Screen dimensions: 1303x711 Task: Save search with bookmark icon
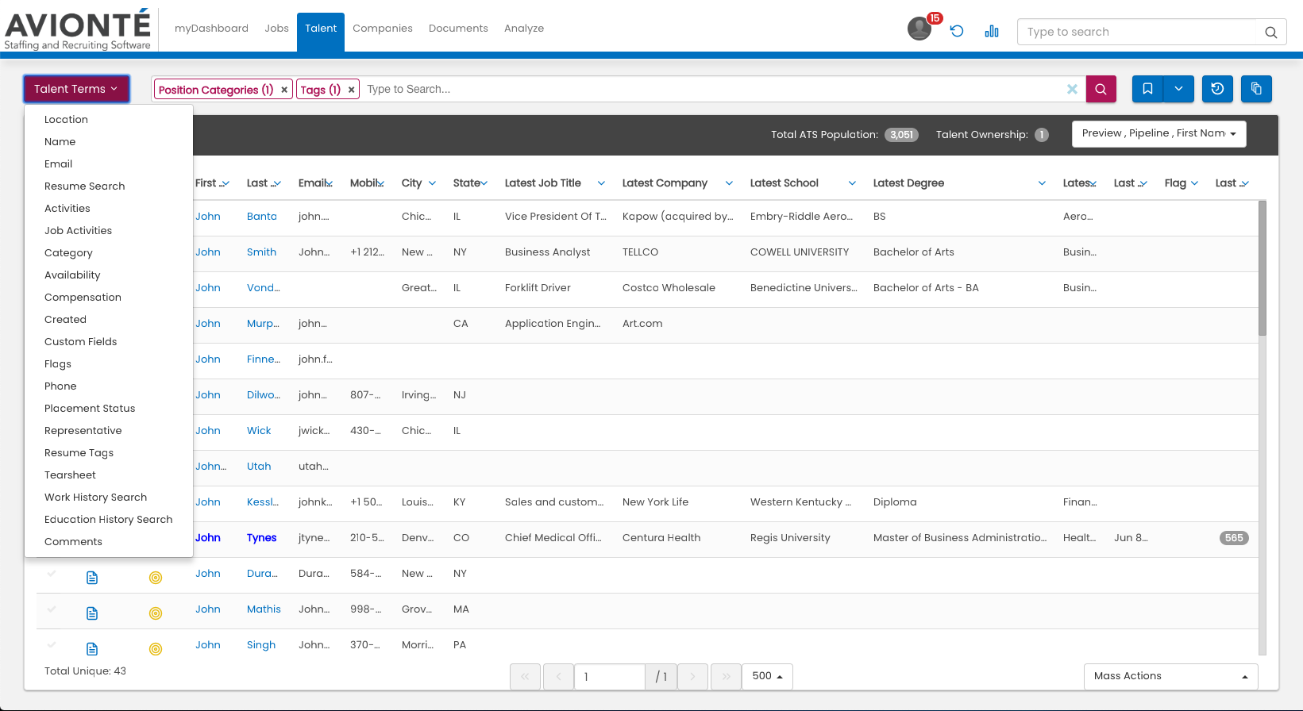coord(1147,89)
